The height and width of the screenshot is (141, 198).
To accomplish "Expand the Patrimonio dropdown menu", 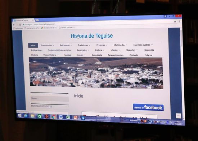I will click(x=66, y=45).
